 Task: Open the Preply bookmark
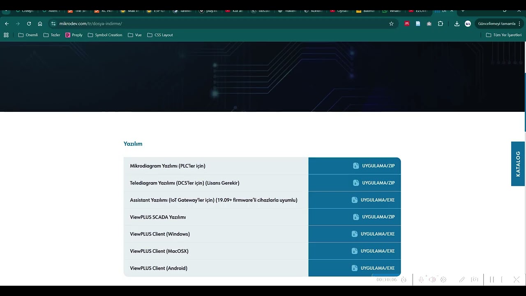74,35
